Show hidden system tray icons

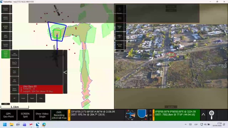(186, 124)
